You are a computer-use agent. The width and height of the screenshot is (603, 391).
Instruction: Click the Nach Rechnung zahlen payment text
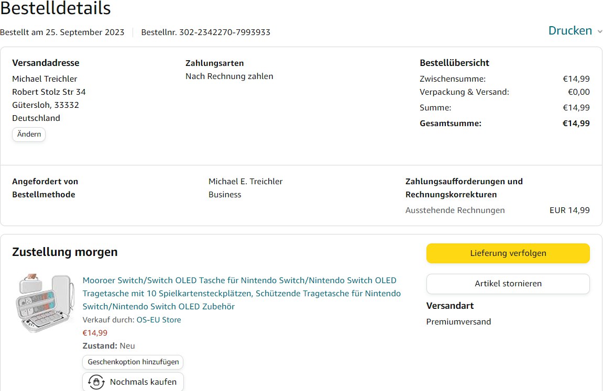pos(229,76)
